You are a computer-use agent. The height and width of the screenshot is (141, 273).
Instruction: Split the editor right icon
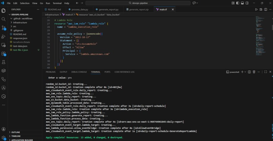click(x=266, y=9)
